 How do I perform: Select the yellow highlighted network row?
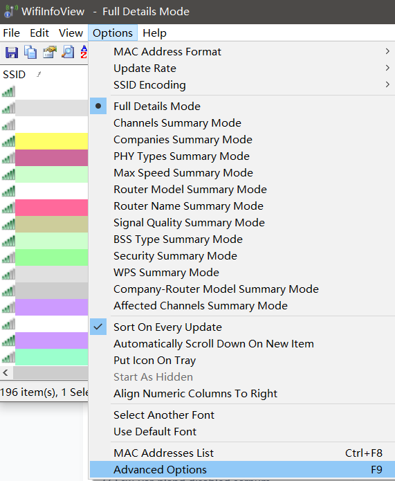coord(44,141)
